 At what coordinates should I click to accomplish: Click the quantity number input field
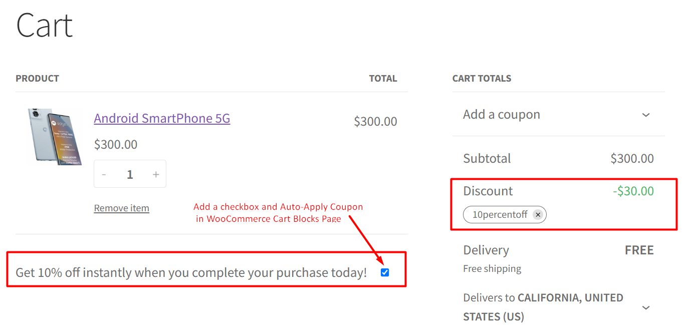click(x=130, y=174)
